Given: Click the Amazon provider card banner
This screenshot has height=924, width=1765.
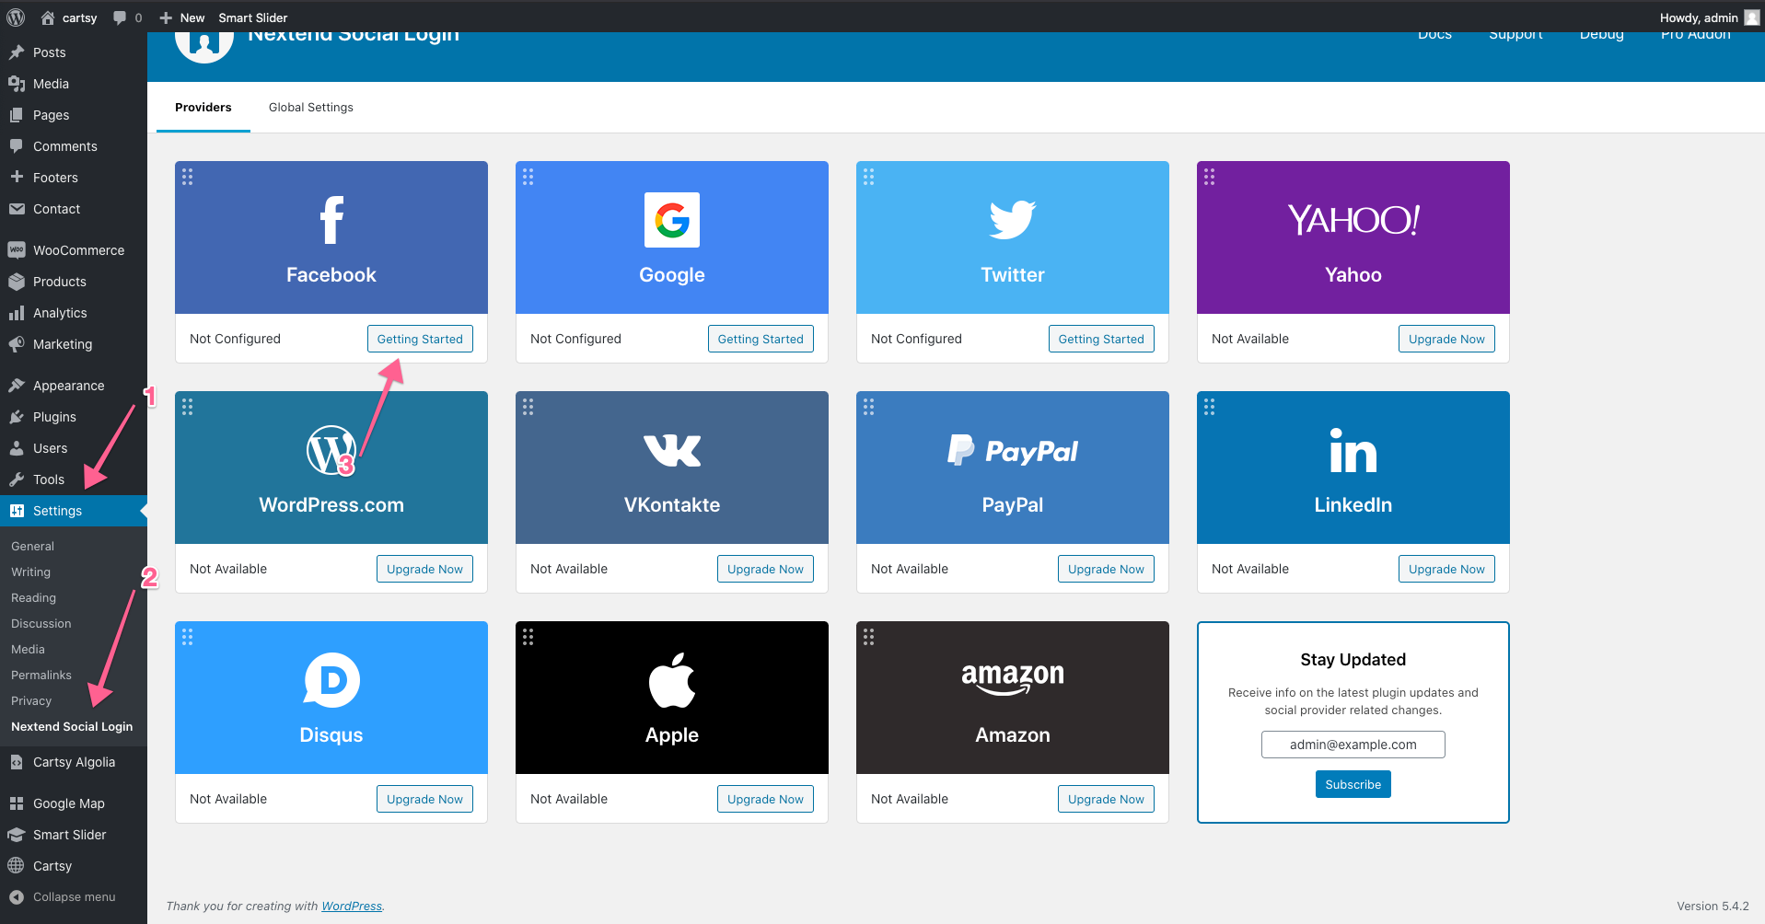Looking at the screenshot, I should pos(1013,698).
